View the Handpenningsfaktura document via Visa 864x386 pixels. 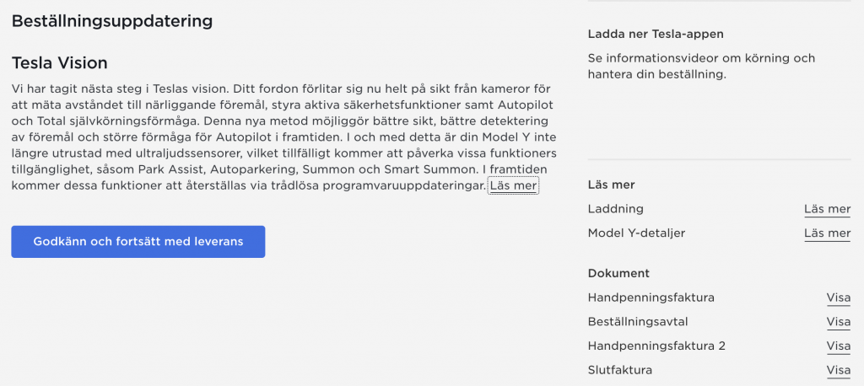838,298
